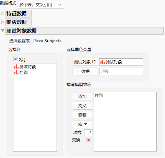Open the 宏 dropdown menu
The height and width of the screenshot is (158, 165).
(x=82, y=124)
